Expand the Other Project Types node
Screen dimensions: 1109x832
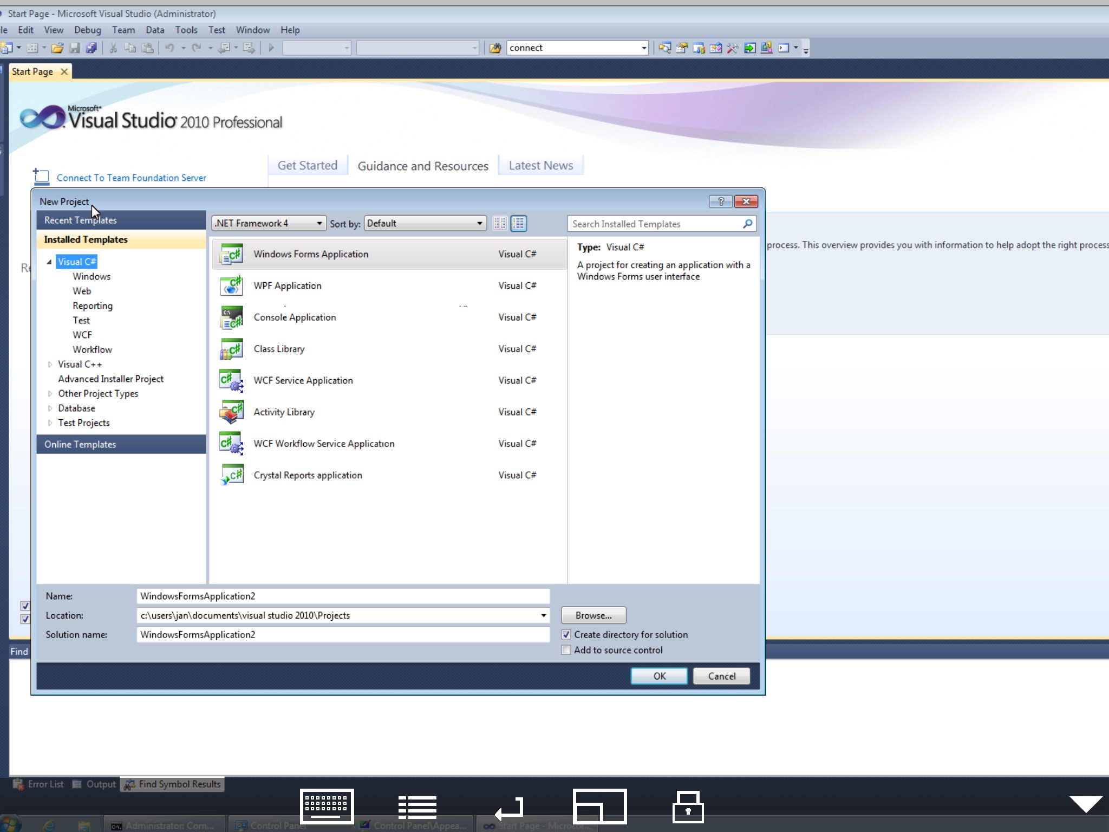pyautogui.click(x=50, y=394)
